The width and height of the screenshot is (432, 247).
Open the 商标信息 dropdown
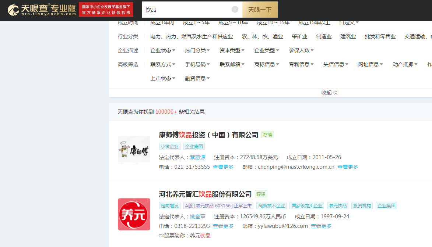coord(266,64)
